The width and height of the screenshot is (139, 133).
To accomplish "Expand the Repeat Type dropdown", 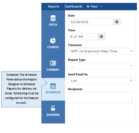I will [100, 66].
